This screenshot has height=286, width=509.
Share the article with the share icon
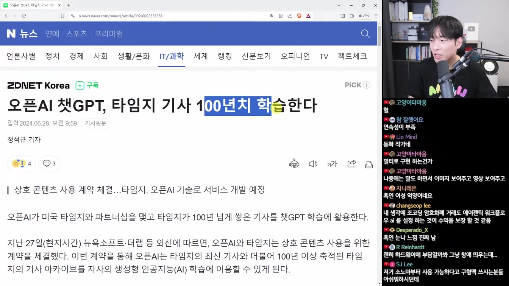click(x=352, y=164)
